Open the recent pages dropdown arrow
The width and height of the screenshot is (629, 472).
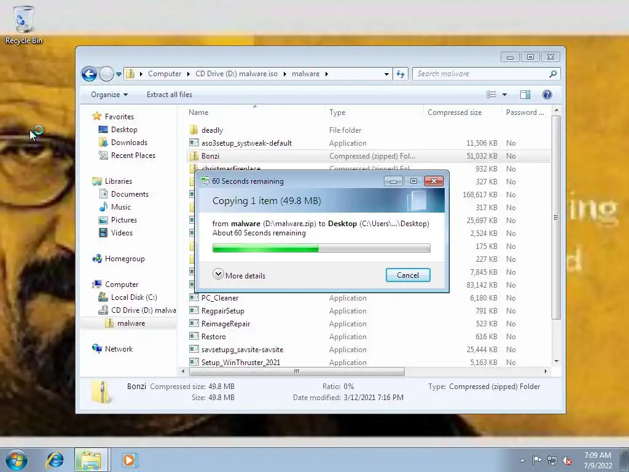click(x=119, y=74)
